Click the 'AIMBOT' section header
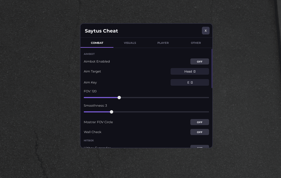Viewport: 281px width, 178px height. pyautogui.click(x=89, y=54)
